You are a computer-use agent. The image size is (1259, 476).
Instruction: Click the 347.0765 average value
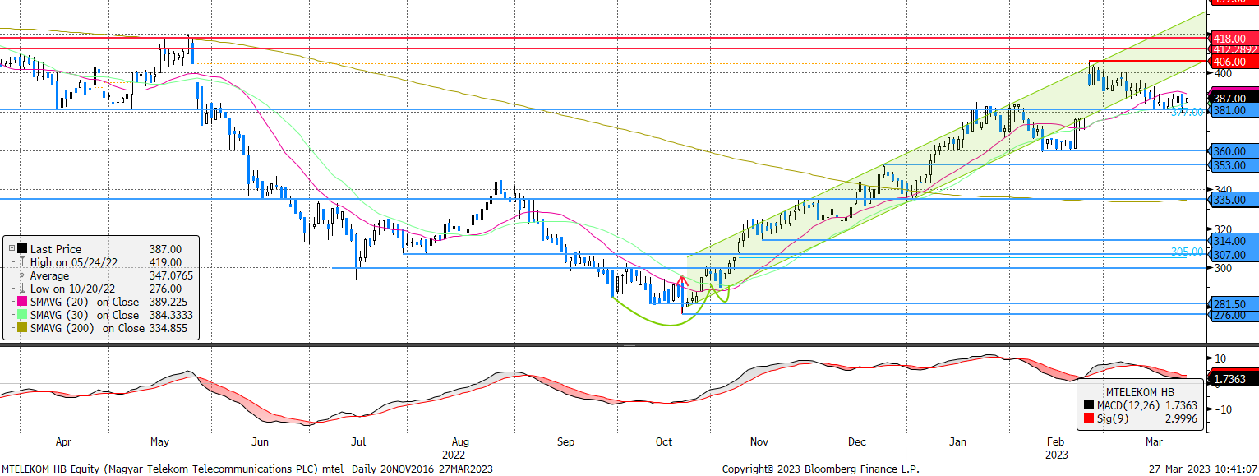coord(171,275)
